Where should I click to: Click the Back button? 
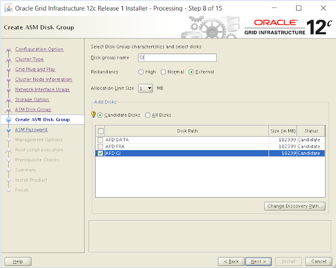point(231,261)
